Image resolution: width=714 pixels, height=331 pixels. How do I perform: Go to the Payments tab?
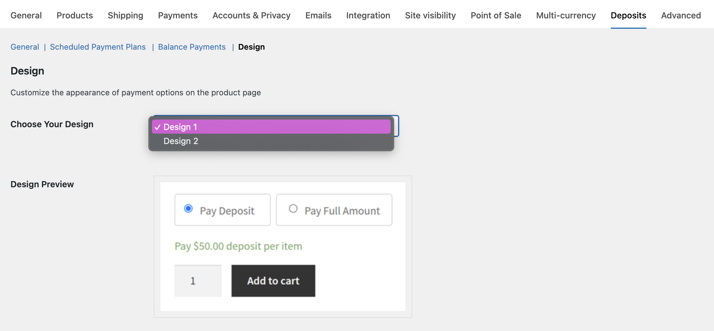click(x=178, y=15)
